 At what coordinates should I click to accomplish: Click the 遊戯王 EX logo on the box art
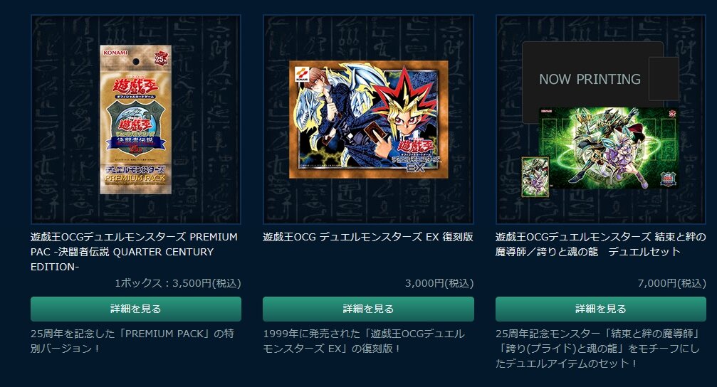(x=415, y=155)
